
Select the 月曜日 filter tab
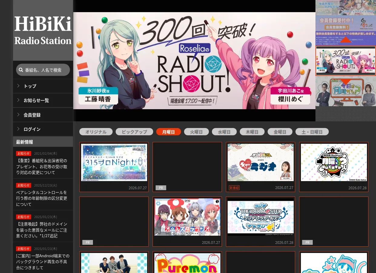point(169,132)
